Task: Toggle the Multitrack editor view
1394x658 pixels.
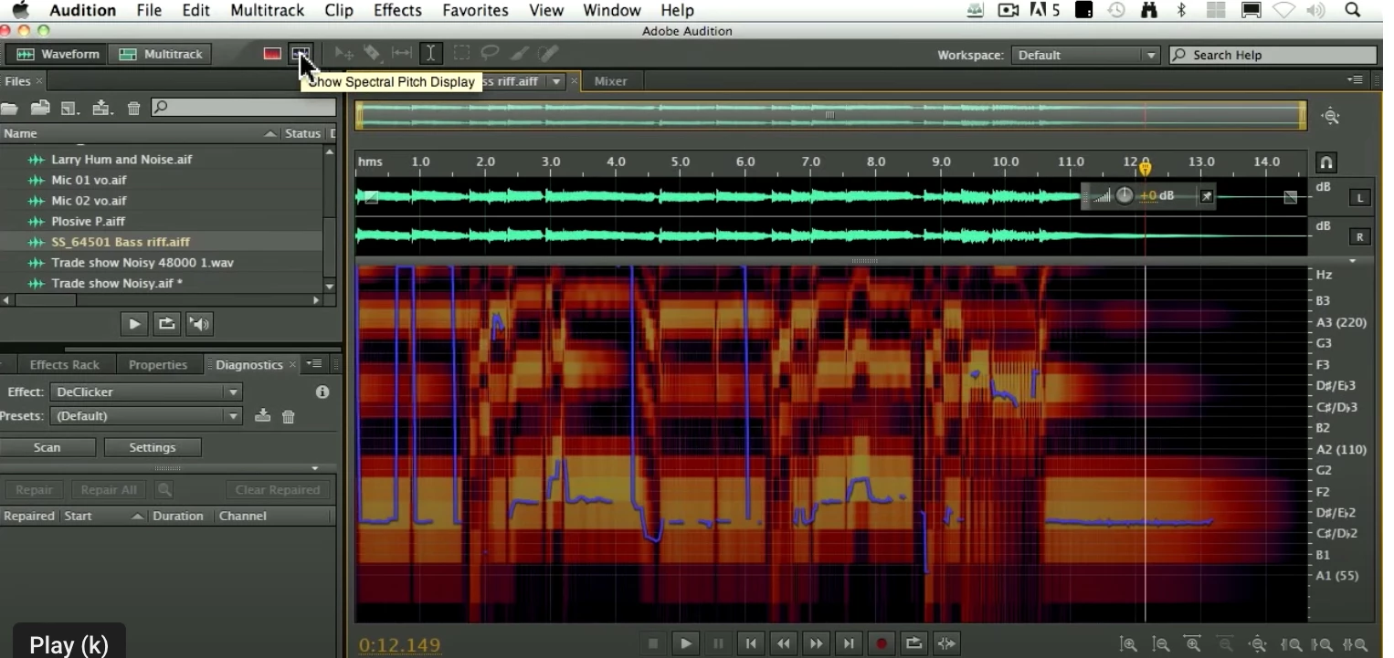Action: [x=162, y=54]
